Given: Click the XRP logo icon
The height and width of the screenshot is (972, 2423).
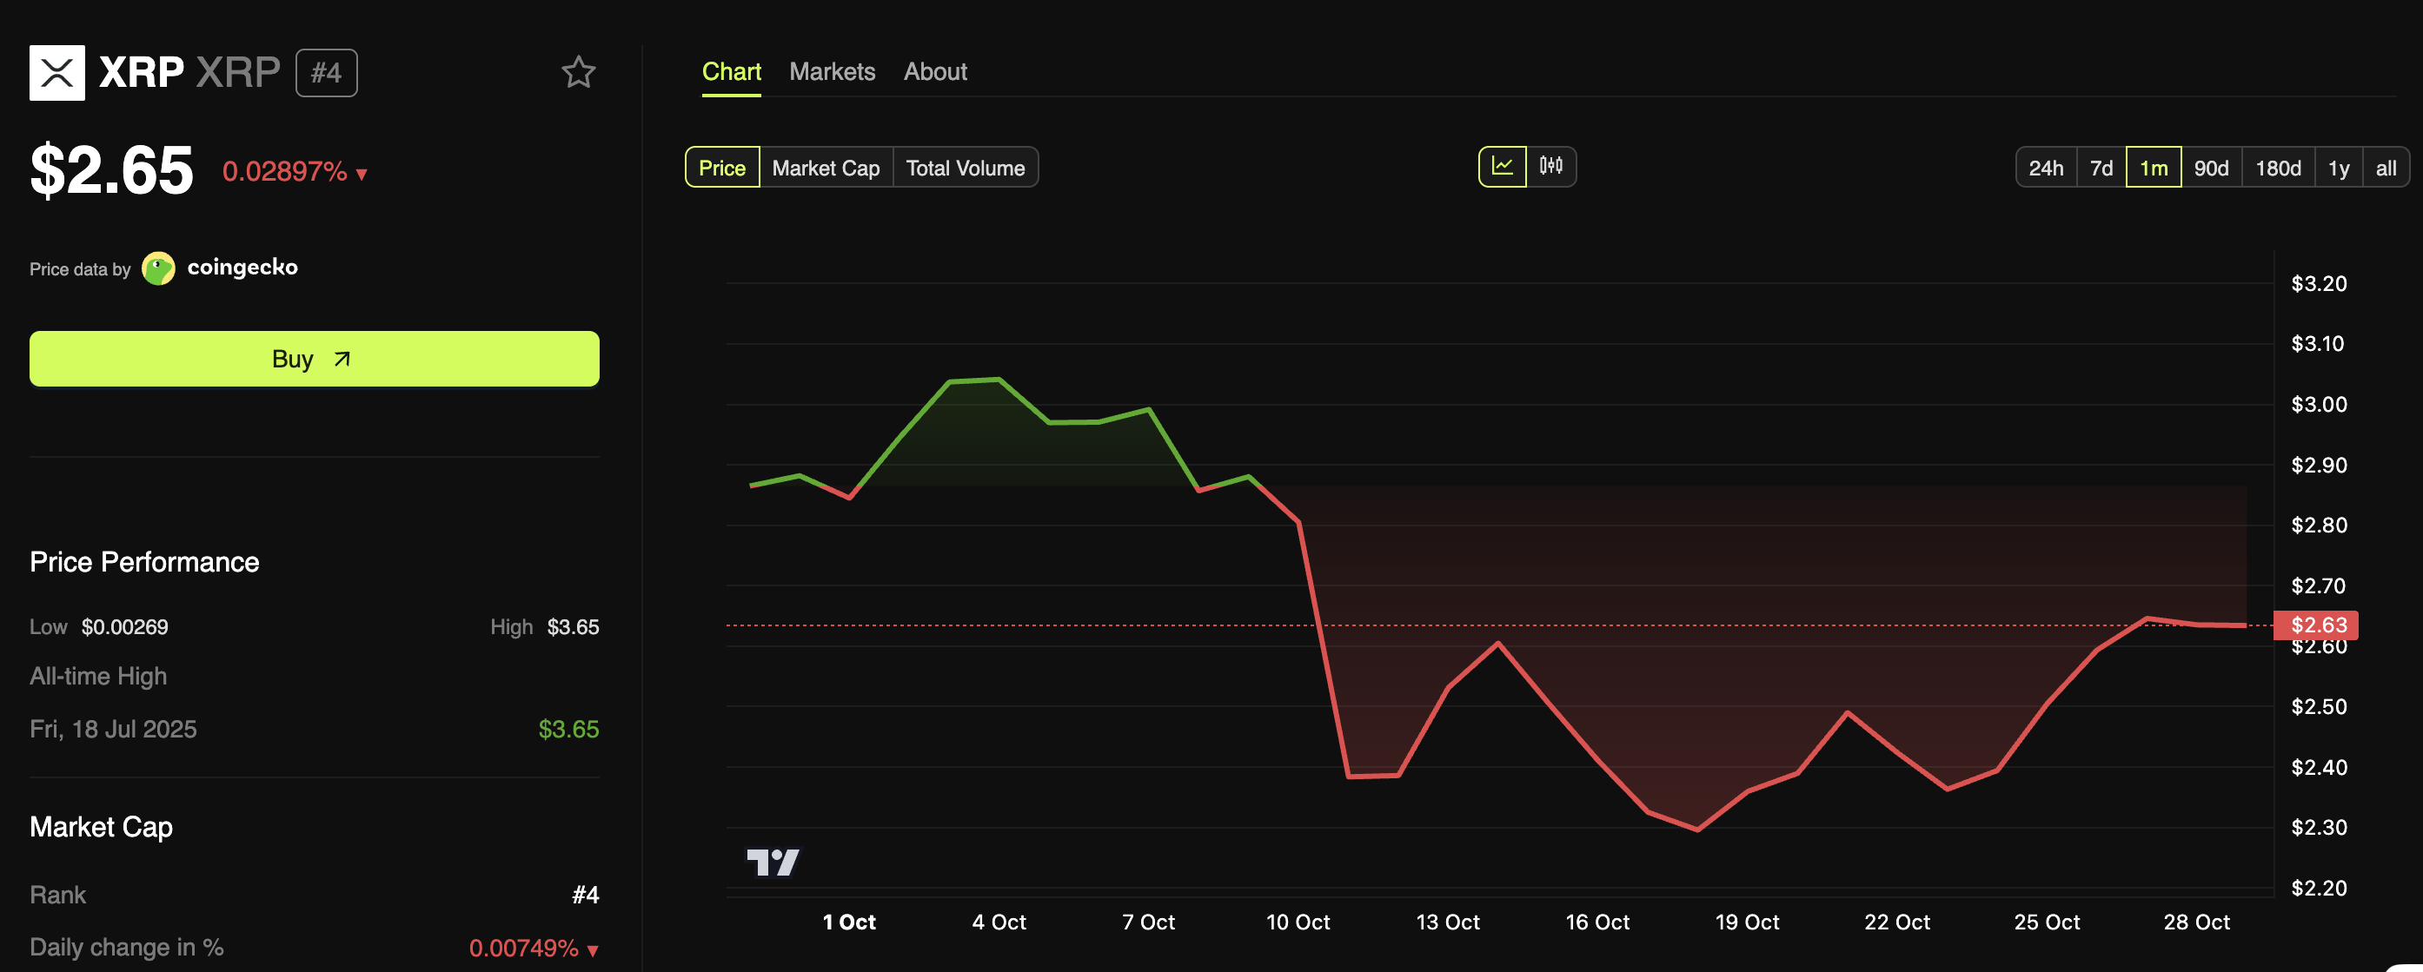Looking at the screenshot, I should click(57, 71).
